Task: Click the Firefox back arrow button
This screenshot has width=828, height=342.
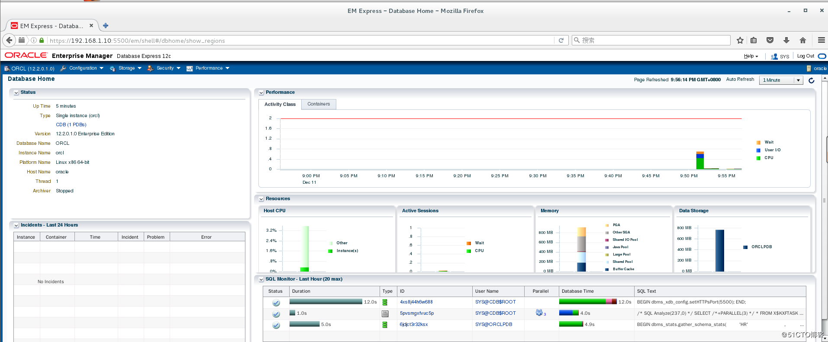Action: 9,40
